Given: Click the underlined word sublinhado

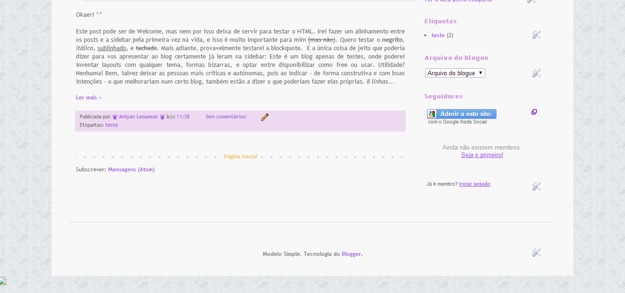Looking at the screenshot, I should tap(112, 48).
